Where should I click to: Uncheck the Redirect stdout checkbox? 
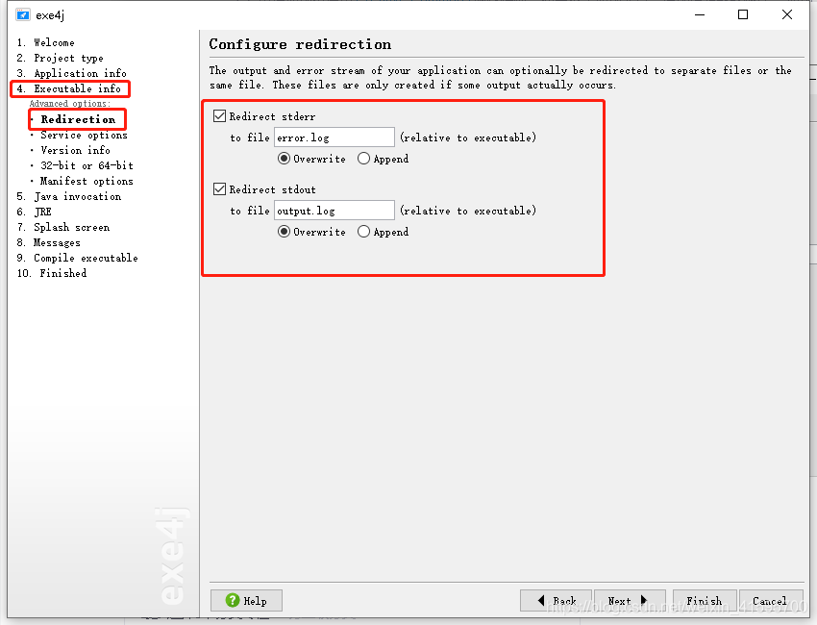tap(219, 188)
